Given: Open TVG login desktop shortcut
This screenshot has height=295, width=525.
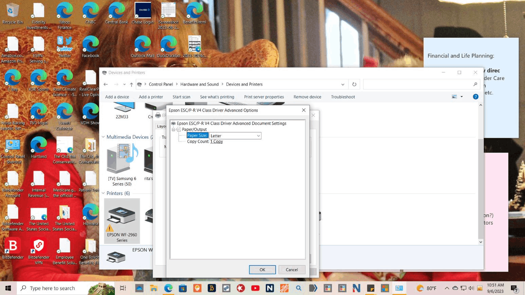Looking at the screenshot, I should [x=39, y=114].
